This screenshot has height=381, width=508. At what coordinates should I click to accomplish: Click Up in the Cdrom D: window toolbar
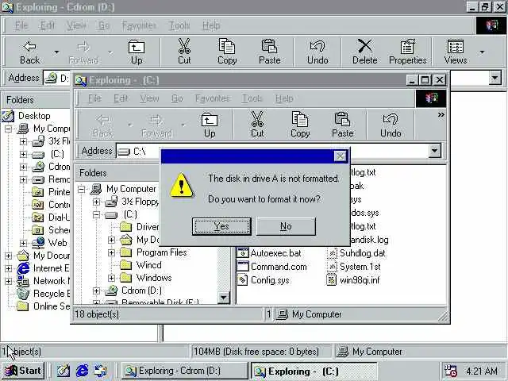click(137, 52)
